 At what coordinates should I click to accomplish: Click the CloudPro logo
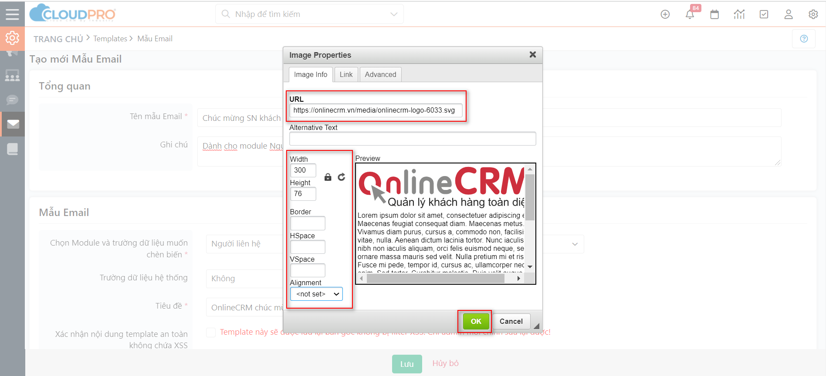click(72, 13)
